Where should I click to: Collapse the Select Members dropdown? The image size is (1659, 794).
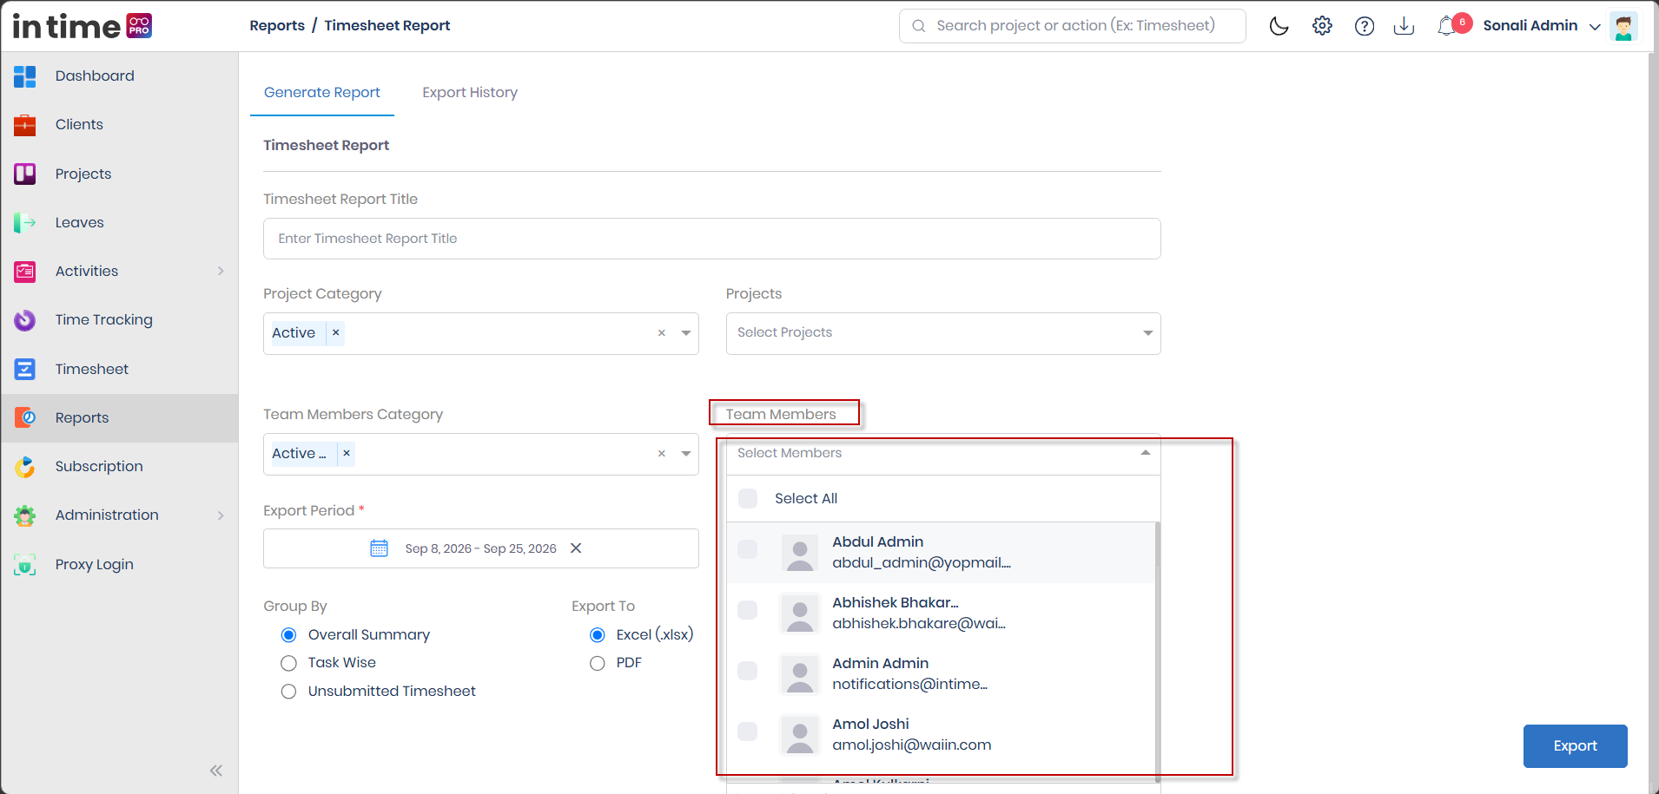(1146, 453)
